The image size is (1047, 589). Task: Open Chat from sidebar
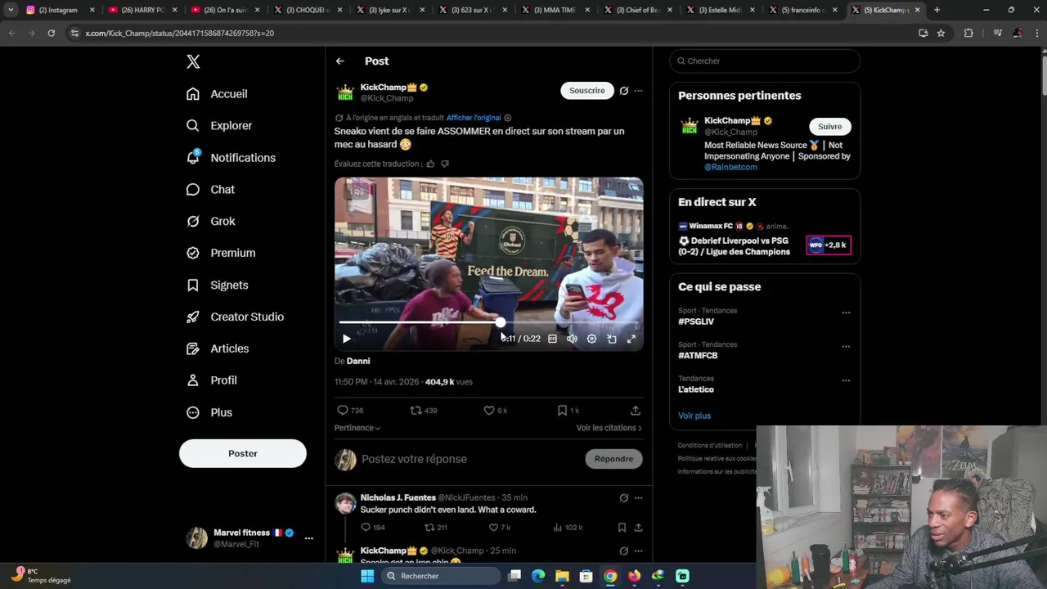coord(210,190)
